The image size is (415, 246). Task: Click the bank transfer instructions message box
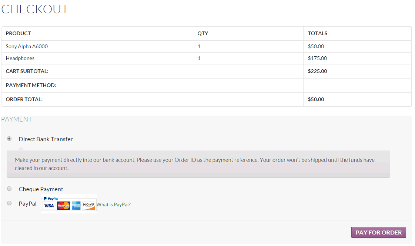tap(198, 164)
